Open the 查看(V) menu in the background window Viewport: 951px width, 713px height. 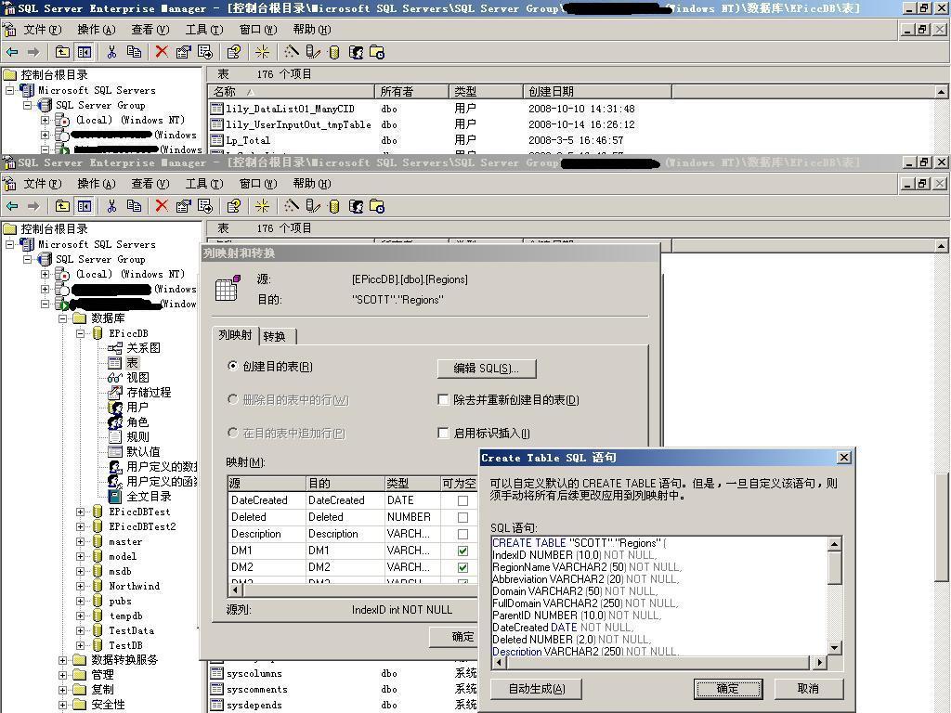pyautogui.click(x=150, y=30)
